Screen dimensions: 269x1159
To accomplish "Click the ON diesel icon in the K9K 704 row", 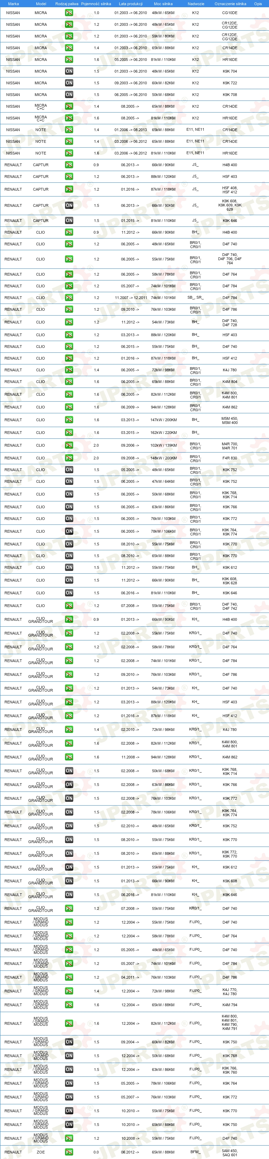I will click(x=69, y=71).
